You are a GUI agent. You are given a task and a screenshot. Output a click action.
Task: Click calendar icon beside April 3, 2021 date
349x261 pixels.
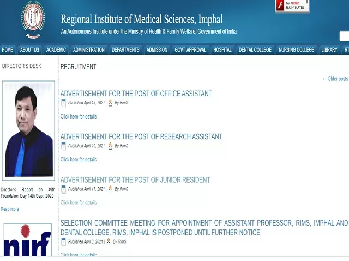tap(63, 242)
